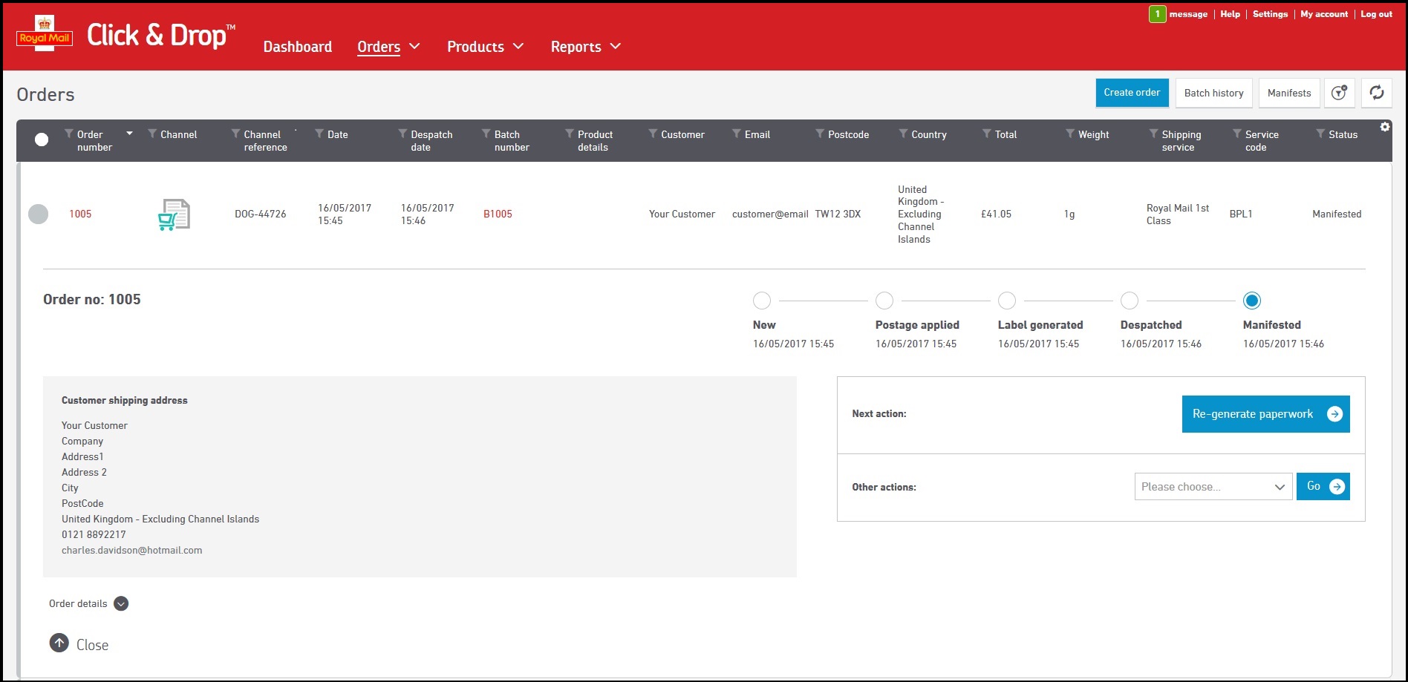This screenshot has width=1408, height=682.
Task: Click the shopping cart channel icon
Action: point(174,214)
